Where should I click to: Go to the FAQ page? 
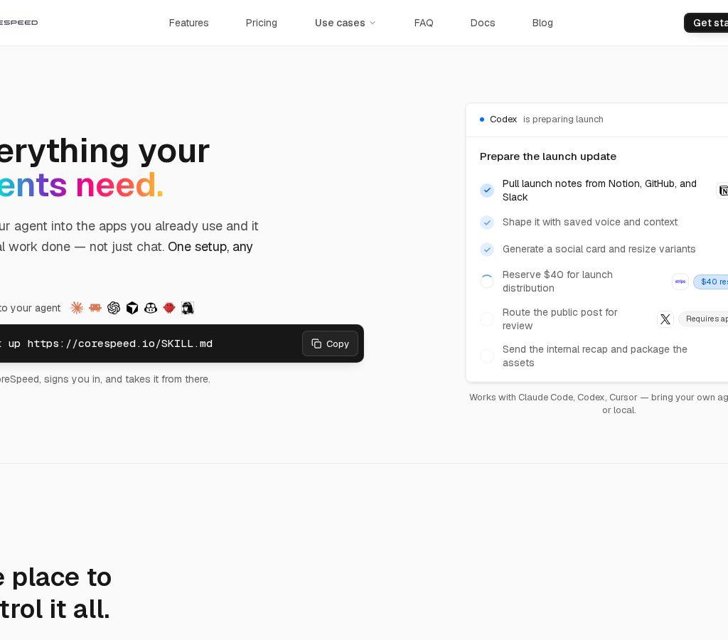pos(424,23)
